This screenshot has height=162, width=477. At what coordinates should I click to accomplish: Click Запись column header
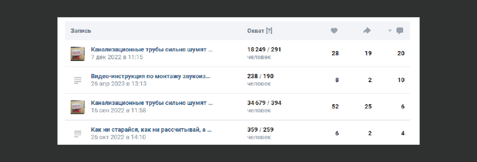pyautogui.click(x=81, y=31)
